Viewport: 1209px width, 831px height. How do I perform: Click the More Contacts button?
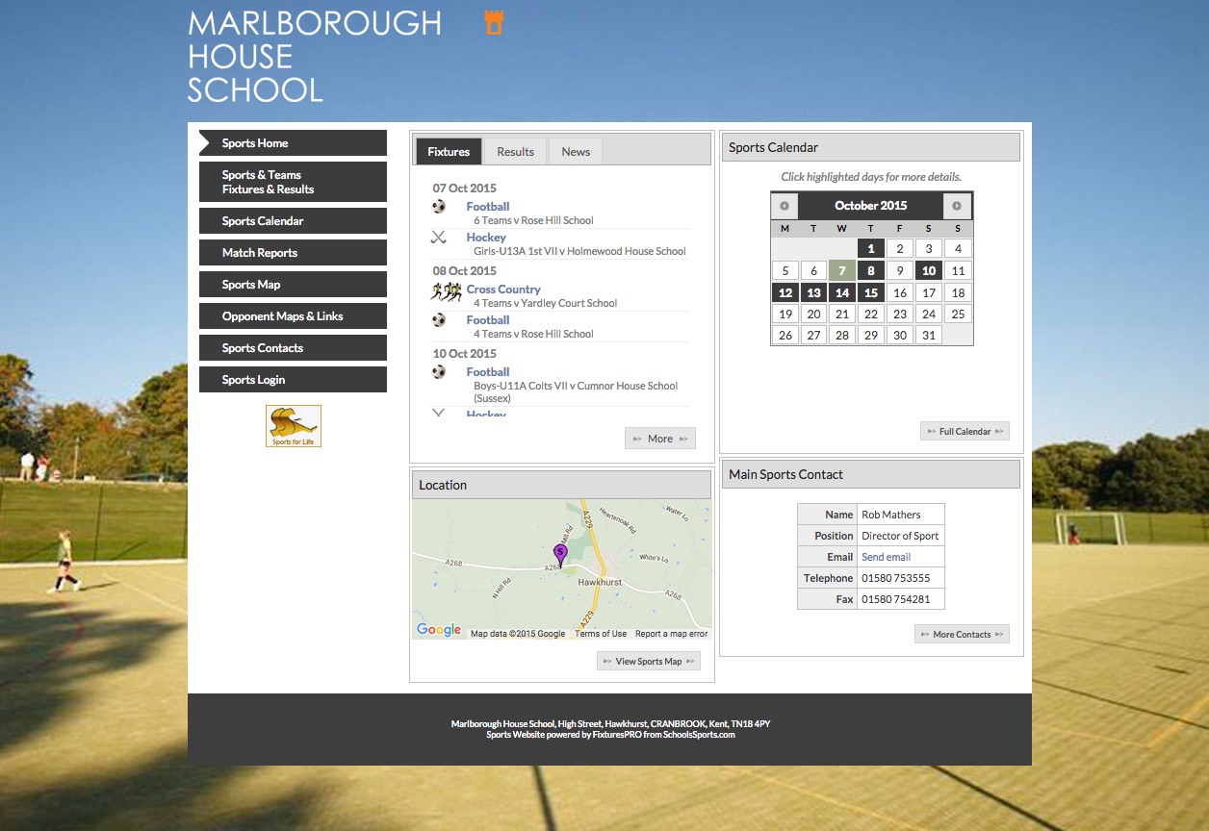click(962, 635)
